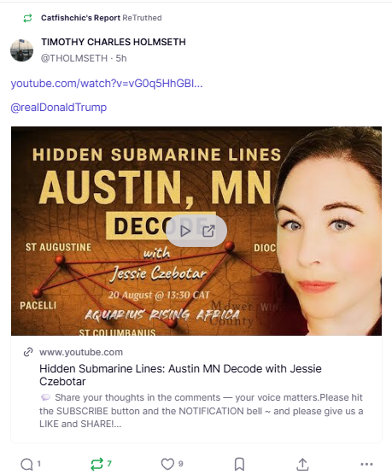Open the youtube.com/watch link in the post
Screen dimensions: 392x475
(x=107, y=84)
